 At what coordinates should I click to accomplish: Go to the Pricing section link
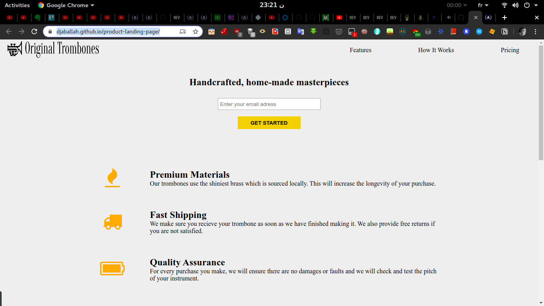click(510, 50)
